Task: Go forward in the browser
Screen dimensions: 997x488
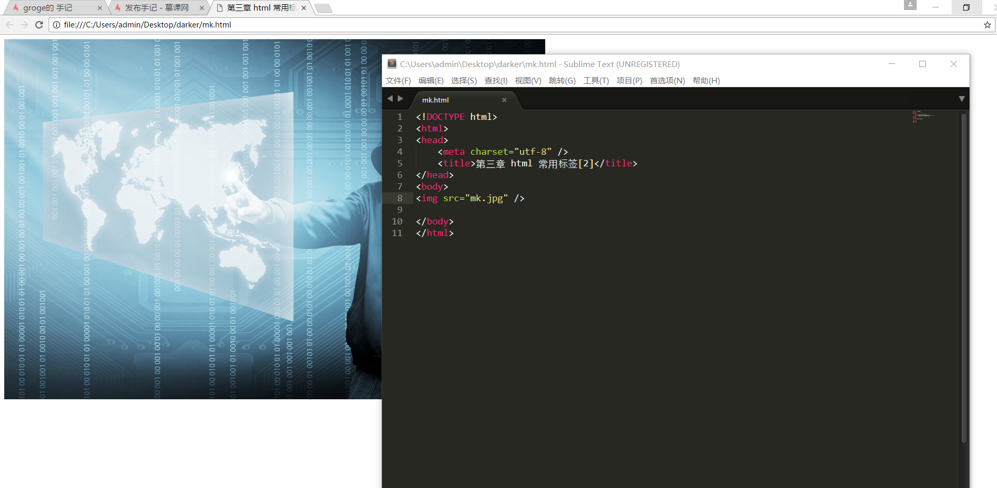Action: pos(24,25)
